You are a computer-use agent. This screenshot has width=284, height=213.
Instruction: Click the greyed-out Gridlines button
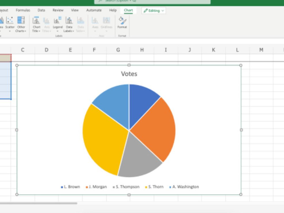(106, 24)
